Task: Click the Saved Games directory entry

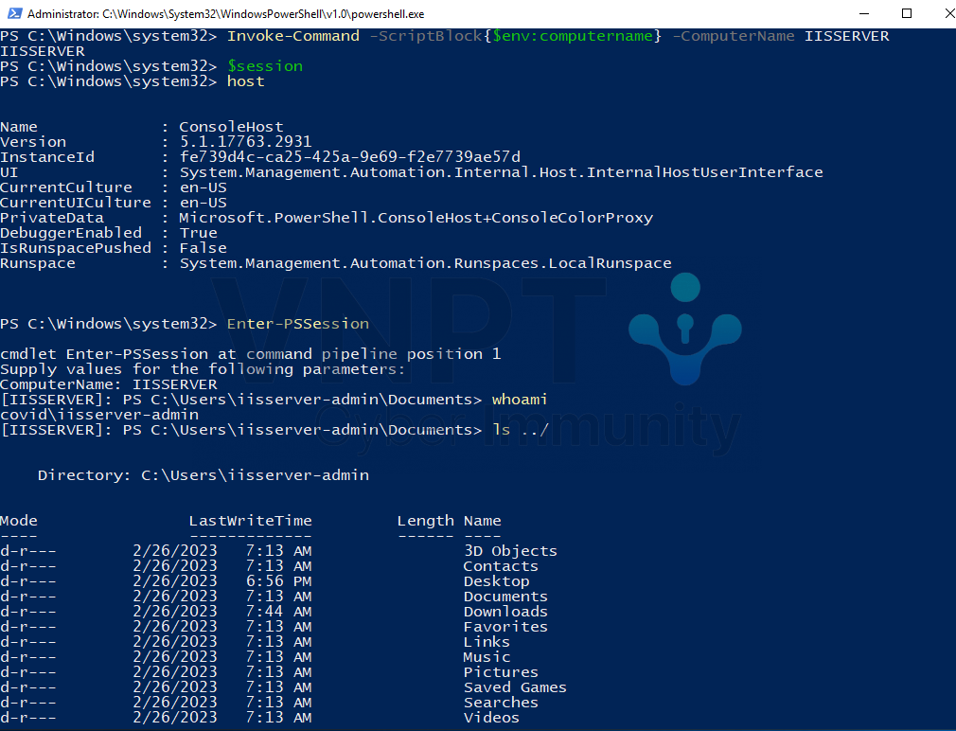Action: click(515, 687)
